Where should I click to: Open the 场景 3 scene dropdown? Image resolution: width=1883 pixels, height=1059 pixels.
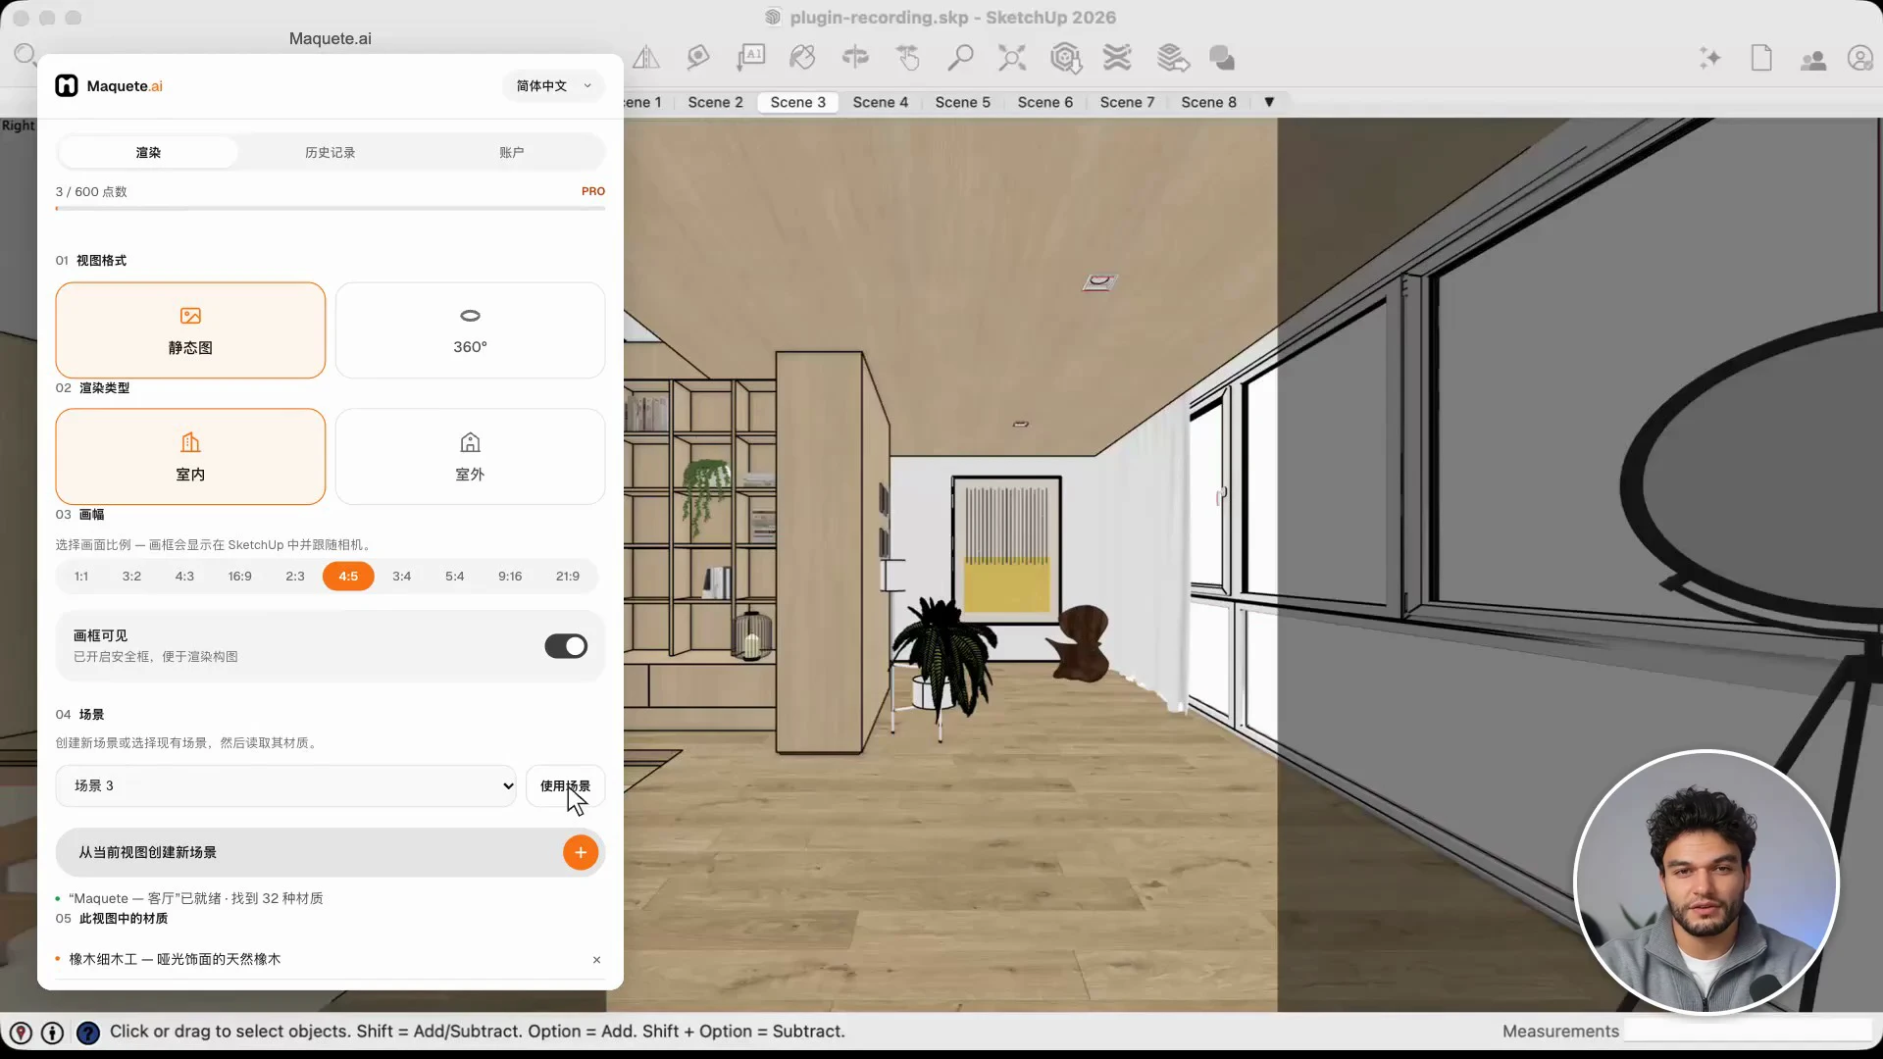pyautogui.click(x=285, y=786)
